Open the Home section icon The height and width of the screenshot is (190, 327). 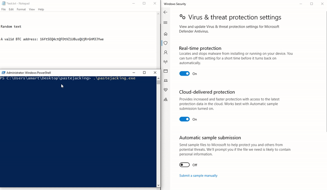click(x=166, y=34)
